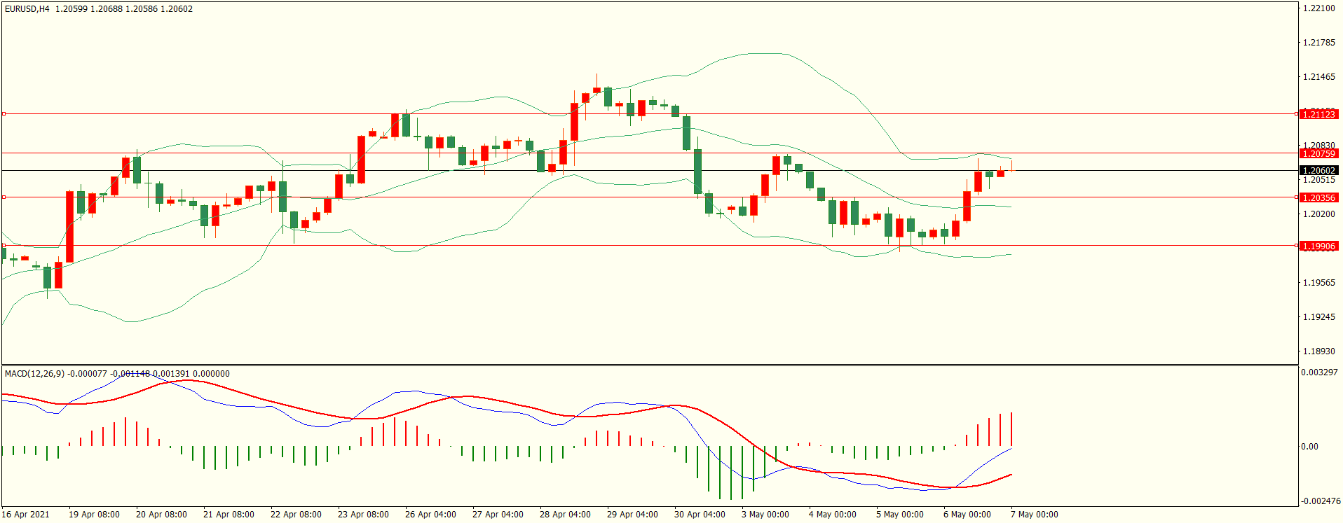Click the 1.18930 value on the price scale
Image resolution: width=1343 pixels, height=523 pixels.
pyautogui.click(x=1318, y=351)
